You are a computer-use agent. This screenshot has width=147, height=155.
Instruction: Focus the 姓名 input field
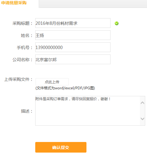point(73,35)
